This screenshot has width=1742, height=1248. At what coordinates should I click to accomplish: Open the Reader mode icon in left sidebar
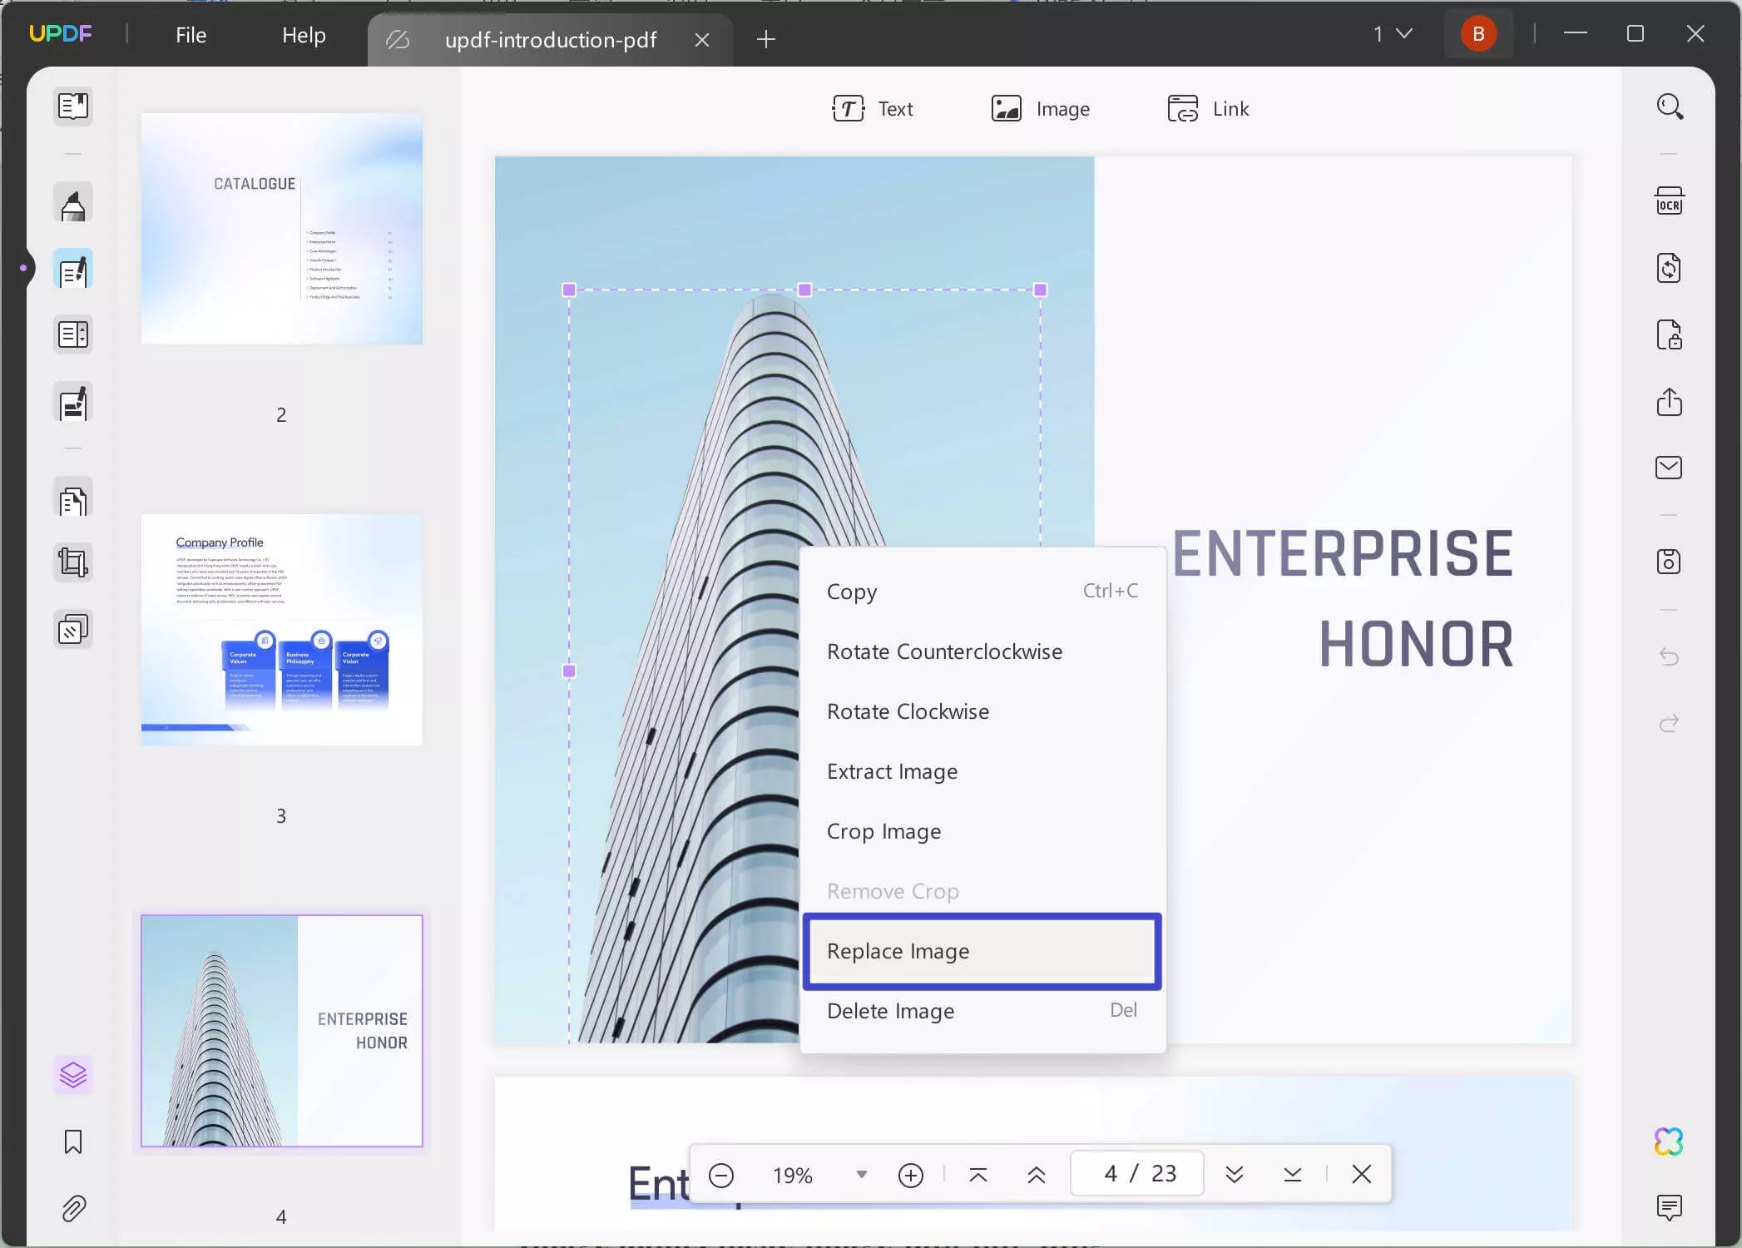tap(73, 106)
